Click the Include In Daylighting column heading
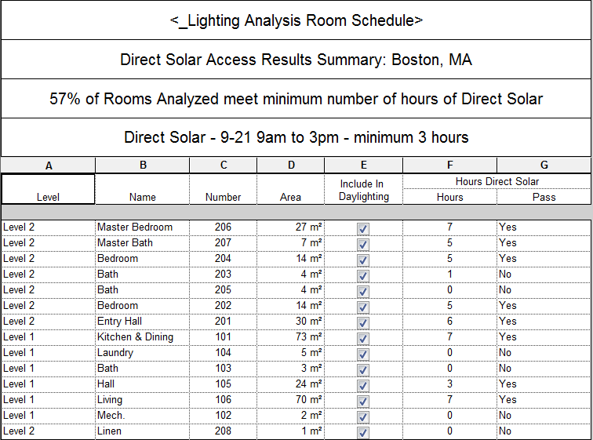593x440 pixels. pyautogui.click(x=363, y=190)
